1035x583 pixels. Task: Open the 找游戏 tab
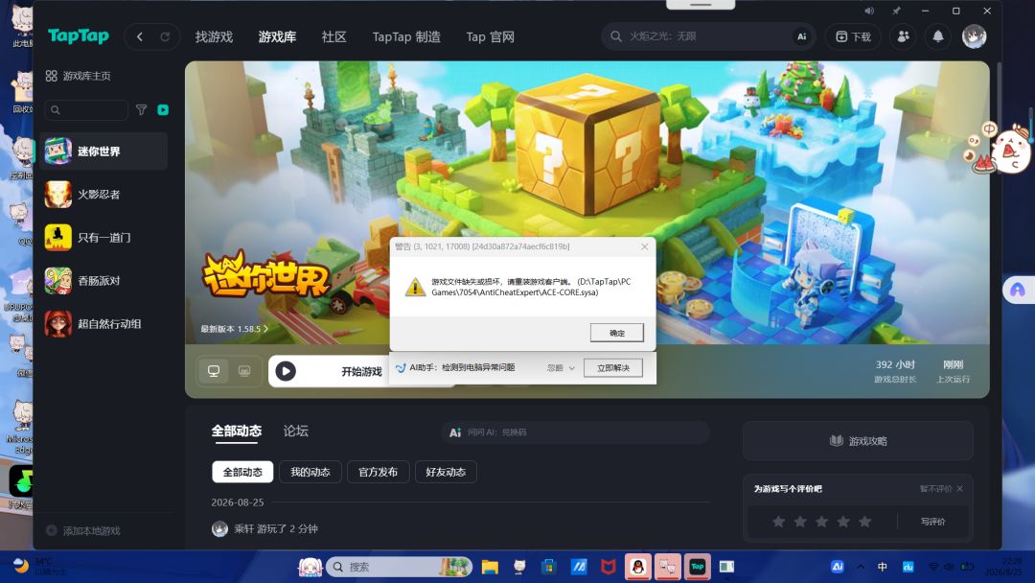pos(214,37)
